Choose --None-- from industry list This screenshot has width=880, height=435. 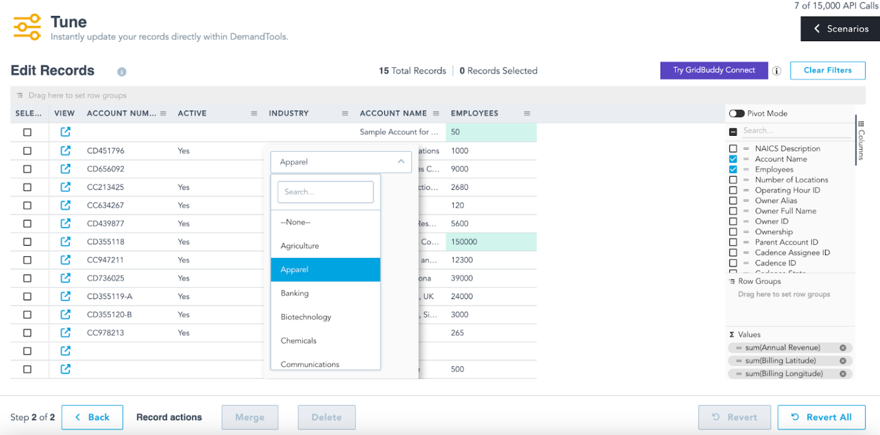point(325,222)
